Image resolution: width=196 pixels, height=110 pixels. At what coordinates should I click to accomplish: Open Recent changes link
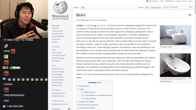[58, 58]
